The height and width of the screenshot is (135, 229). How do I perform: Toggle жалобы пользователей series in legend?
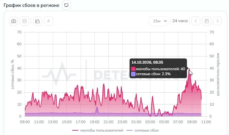click(x=98, y=130)
